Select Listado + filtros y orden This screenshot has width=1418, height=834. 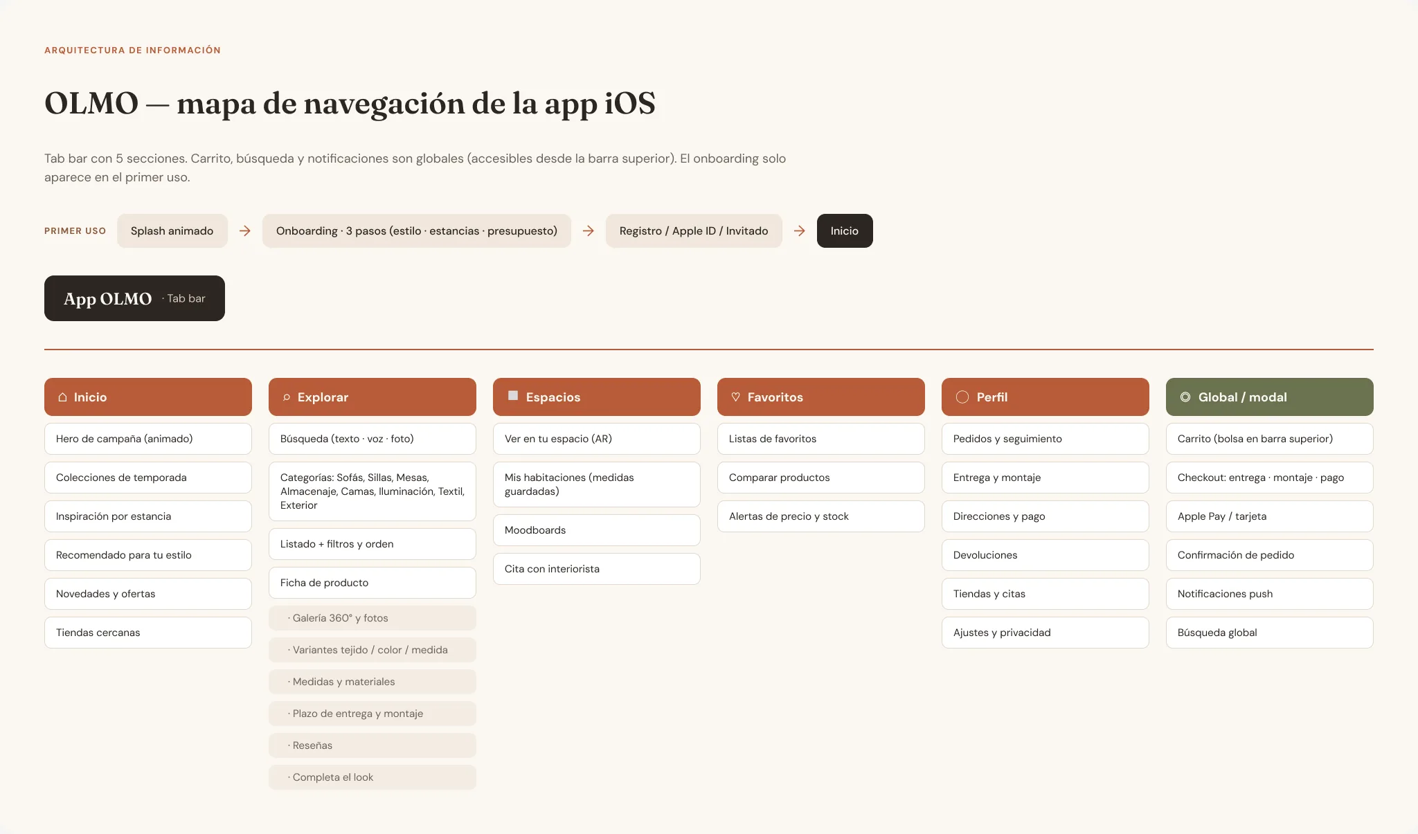point(373,544)
